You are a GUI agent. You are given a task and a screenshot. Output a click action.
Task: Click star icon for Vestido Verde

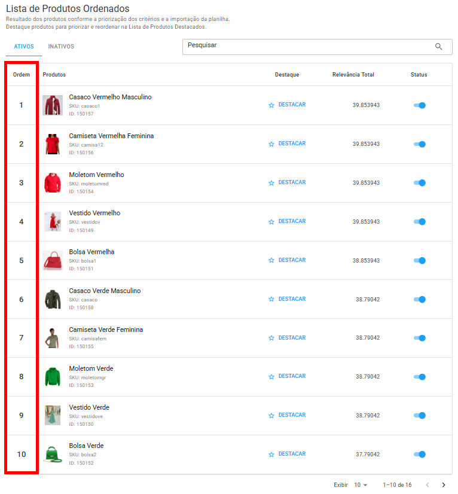point(271,416)
